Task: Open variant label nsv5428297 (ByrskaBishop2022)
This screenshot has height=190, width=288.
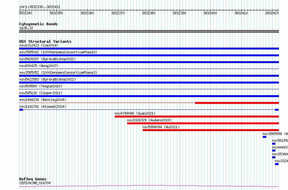Action: click(x=48, y=59)
